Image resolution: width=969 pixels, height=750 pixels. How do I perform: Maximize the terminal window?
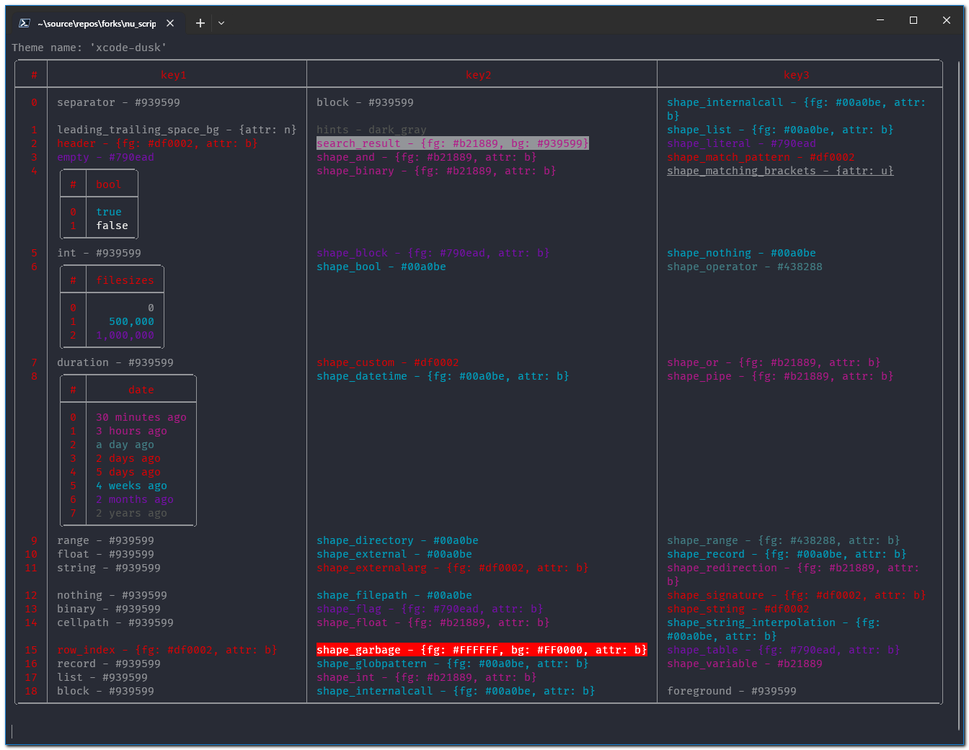tap(913, 20)
